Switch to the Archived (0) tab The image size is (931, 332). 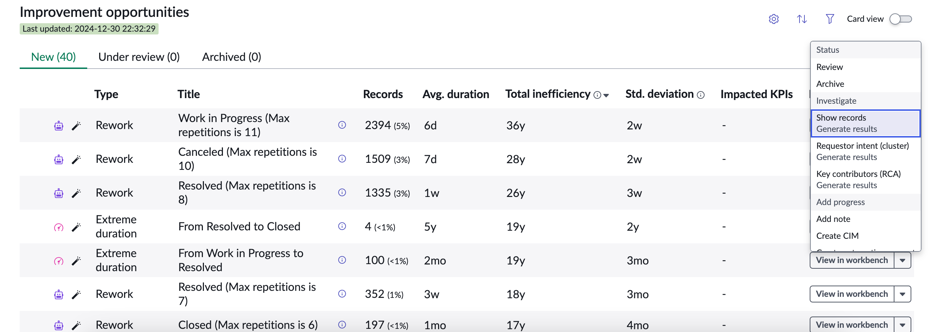point(231,57)
